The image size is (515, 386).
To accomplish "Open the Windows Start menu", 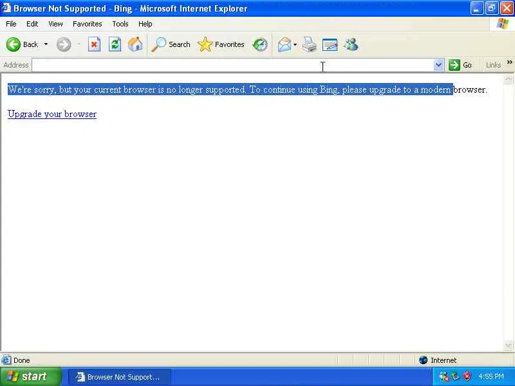I will click(x=30, y=376).
